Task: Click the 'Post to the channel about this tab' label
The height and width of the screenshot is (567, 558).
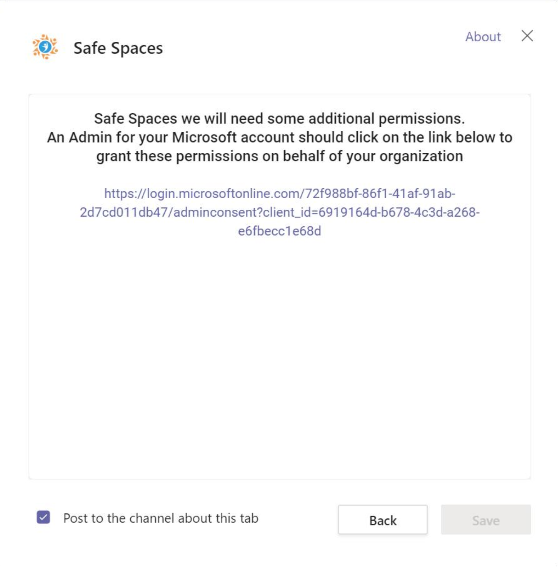Action: click(x=161, y=518)
